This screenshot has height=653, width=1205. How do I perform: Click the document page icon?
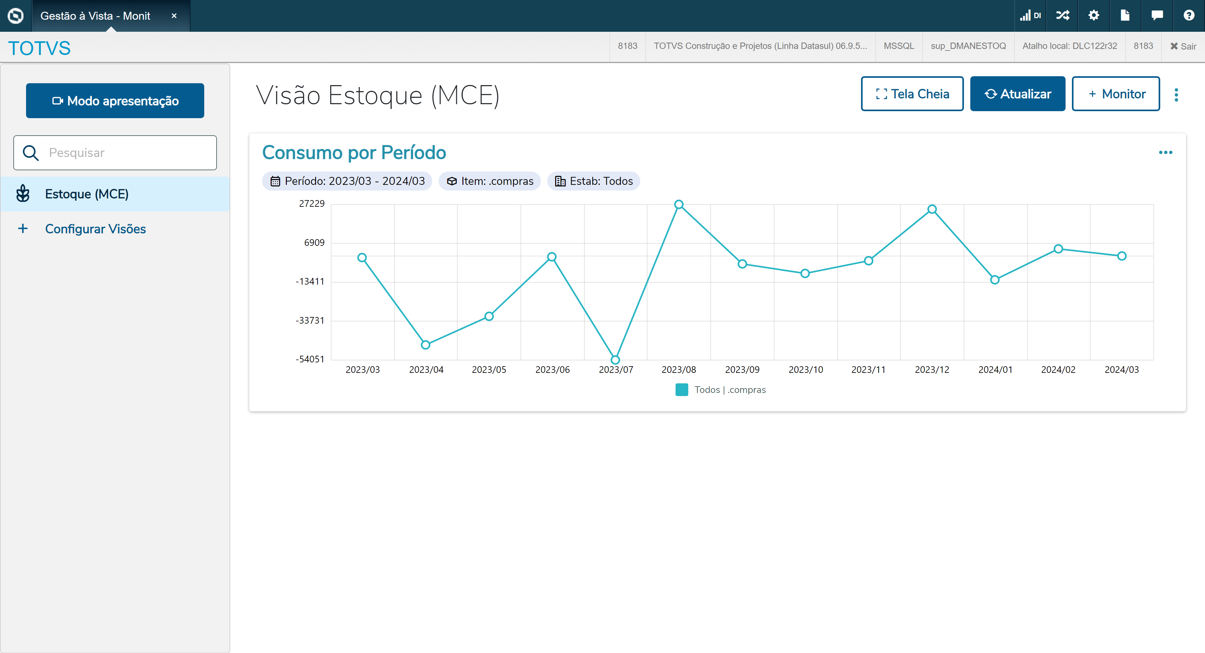[x=1125, y=16]
